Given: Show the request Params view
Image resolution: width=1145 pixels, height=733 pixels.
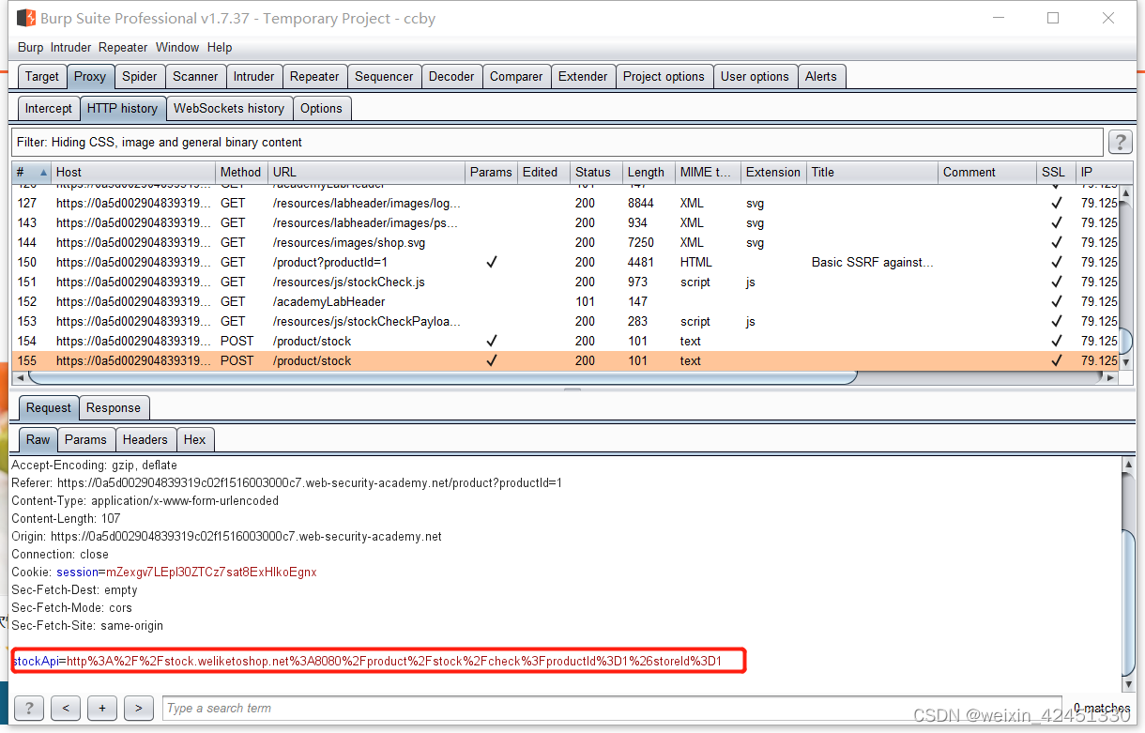Looking at the screenshot, I should coord(86,439).
